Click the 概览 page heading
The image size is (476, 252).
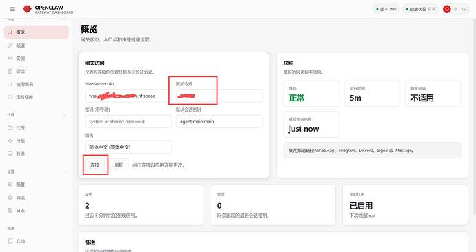click(x=89, y=30)
